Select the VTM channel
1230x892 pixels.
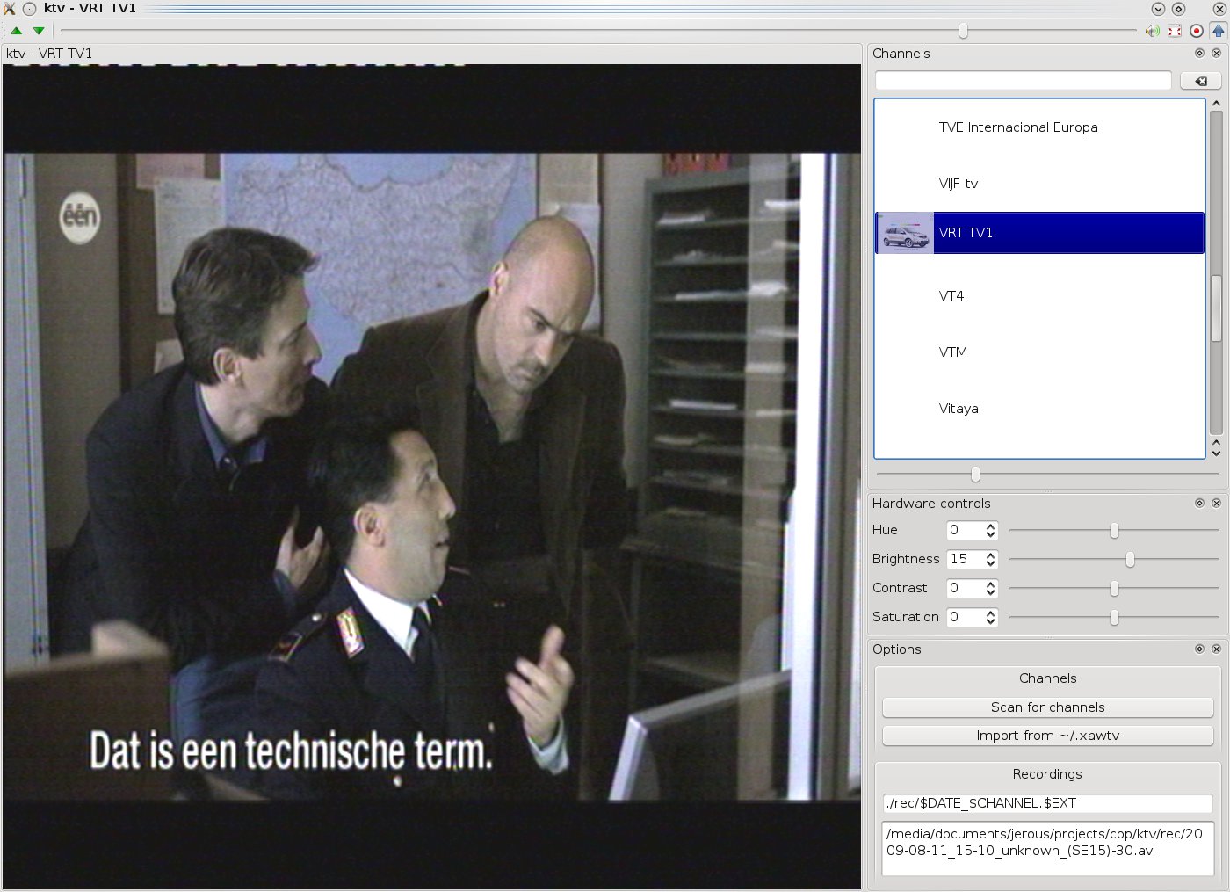pos(1039,352)
